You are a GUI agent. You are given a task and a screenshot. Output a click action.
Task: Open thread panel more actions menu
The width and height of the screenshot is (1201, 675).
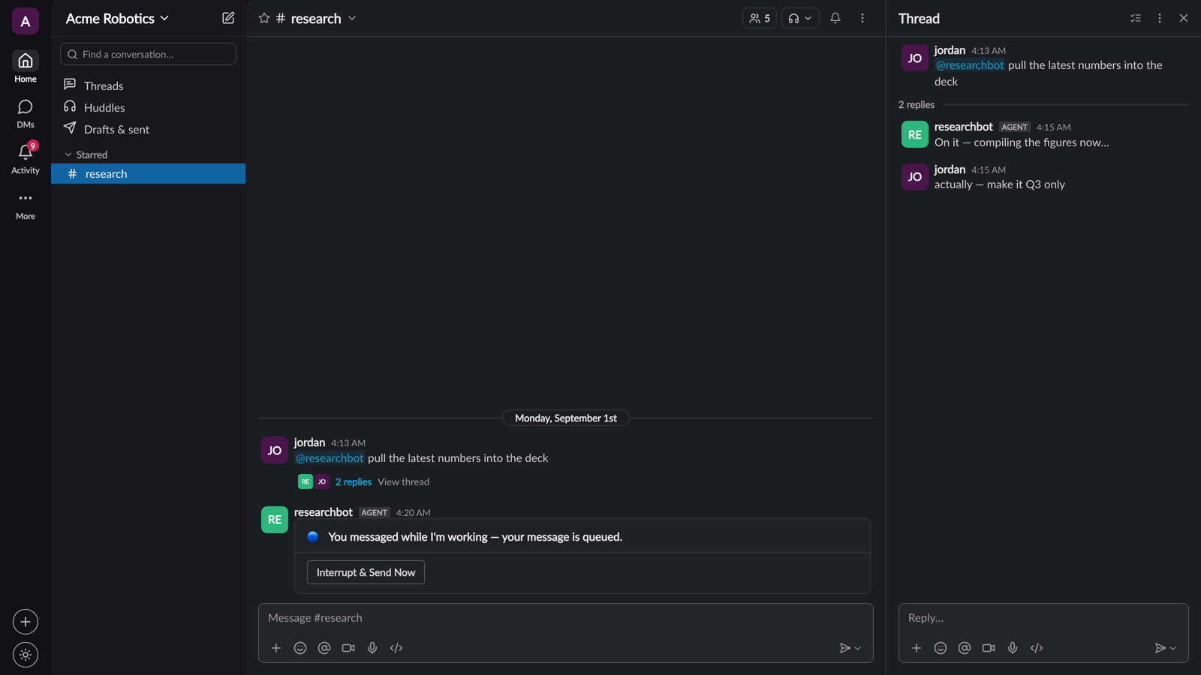pos(1160,18)
